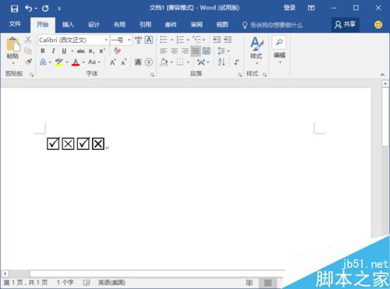Decrease font size with smaller A
Screen dimensions: 390x289
123,62
